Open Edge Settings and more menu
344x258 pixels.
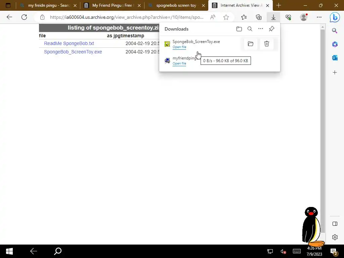[319, 17]
